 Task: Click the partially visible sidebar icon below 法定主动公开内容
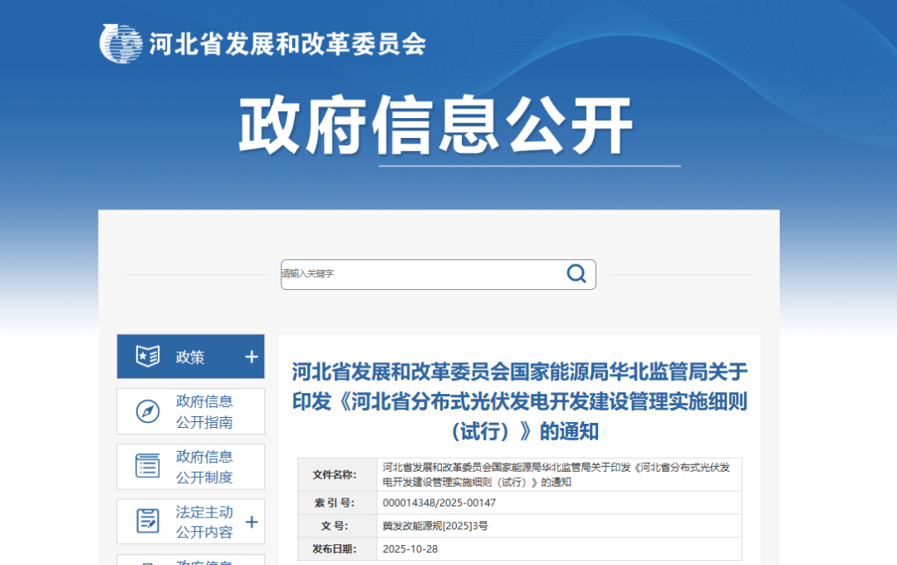[x=145, y=562]
